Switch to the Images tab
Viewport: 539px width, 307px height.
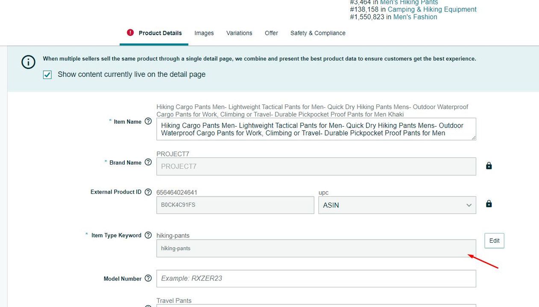click(x=204, y=33)
